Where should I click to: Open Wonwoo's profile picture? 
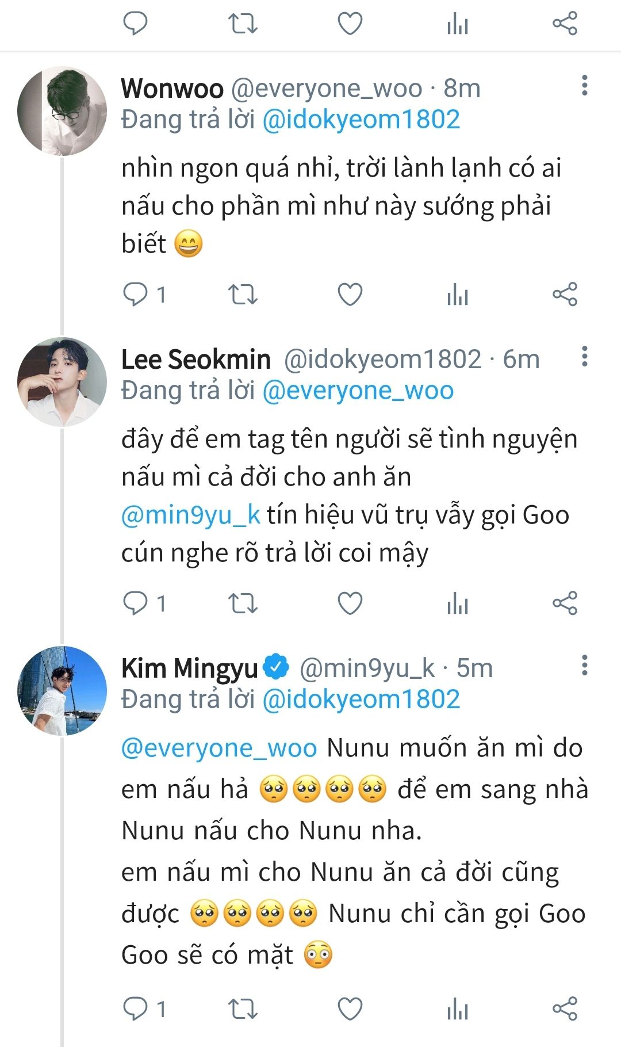coord(62,111)
